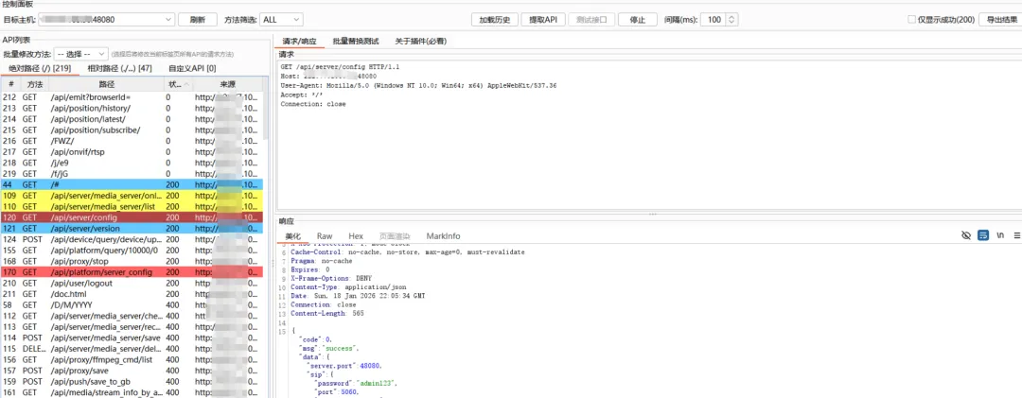This screenshot has height=398, width=1022.
Task: Select the Raw response view tab
Action: pos(325,235)
